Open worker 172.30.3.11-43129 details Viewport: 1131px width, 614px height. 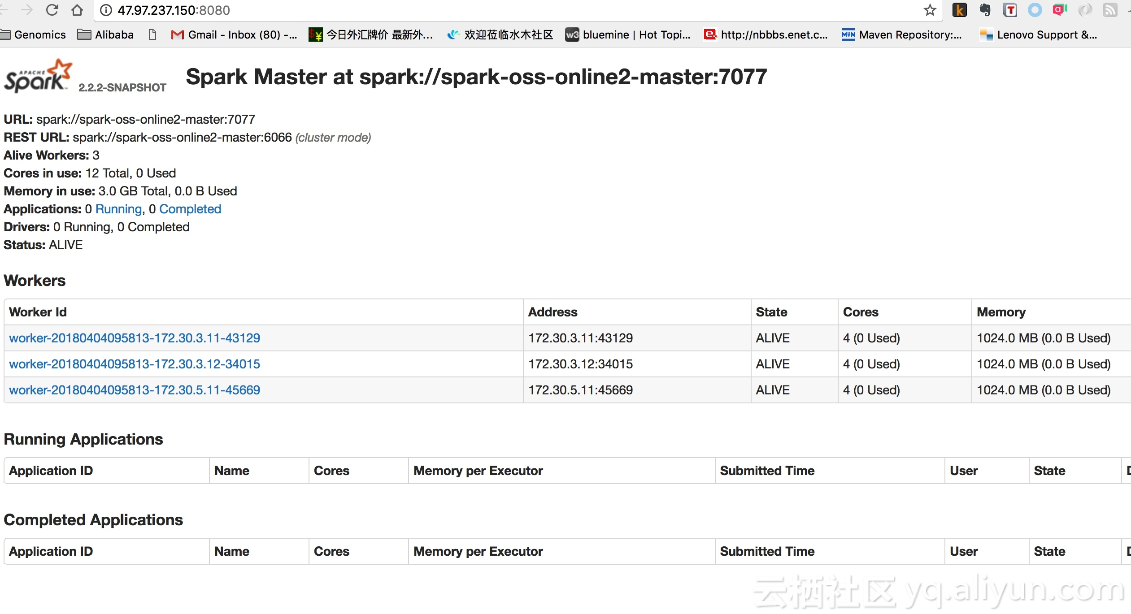(x=135, y=338)
